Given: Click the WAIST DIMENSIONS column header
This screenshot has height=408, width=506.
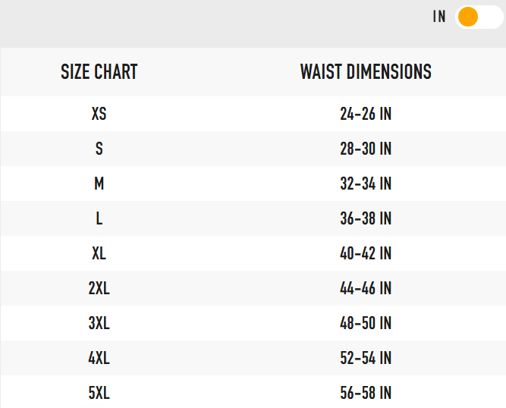Looking at the screenshot, I should (x=366, y=72).
